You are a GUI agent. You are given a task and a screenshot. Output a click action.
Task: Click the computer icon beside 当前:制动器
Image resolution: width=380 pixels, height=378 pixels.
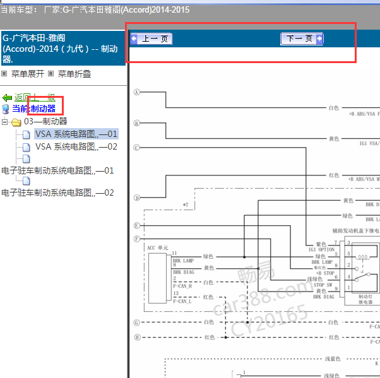(5, 109)
